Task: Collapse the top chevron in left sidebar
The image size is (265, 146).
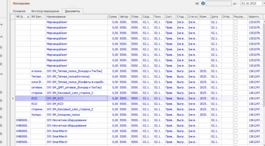Action: 1,25
